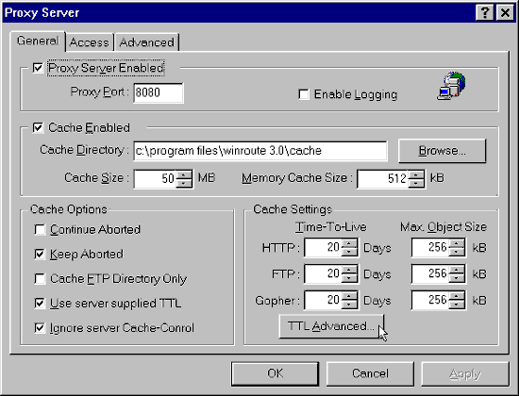Switch to the Advanced tab
Image resolution: width=519 pixels, height=396 pixels.
click(146, 42)
